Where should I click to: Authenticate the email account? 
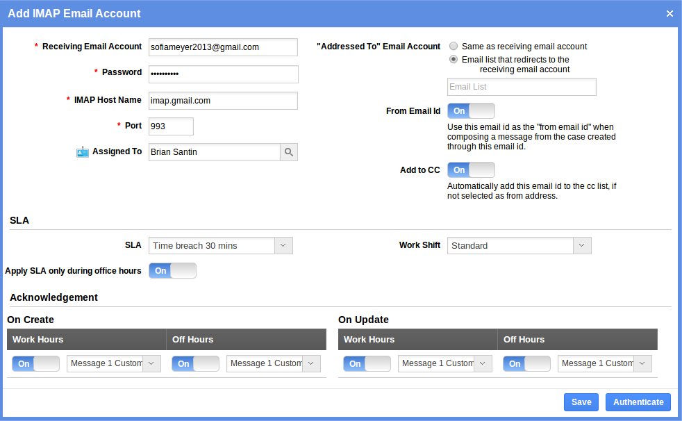pyautogui.click(x=637, y=402)
